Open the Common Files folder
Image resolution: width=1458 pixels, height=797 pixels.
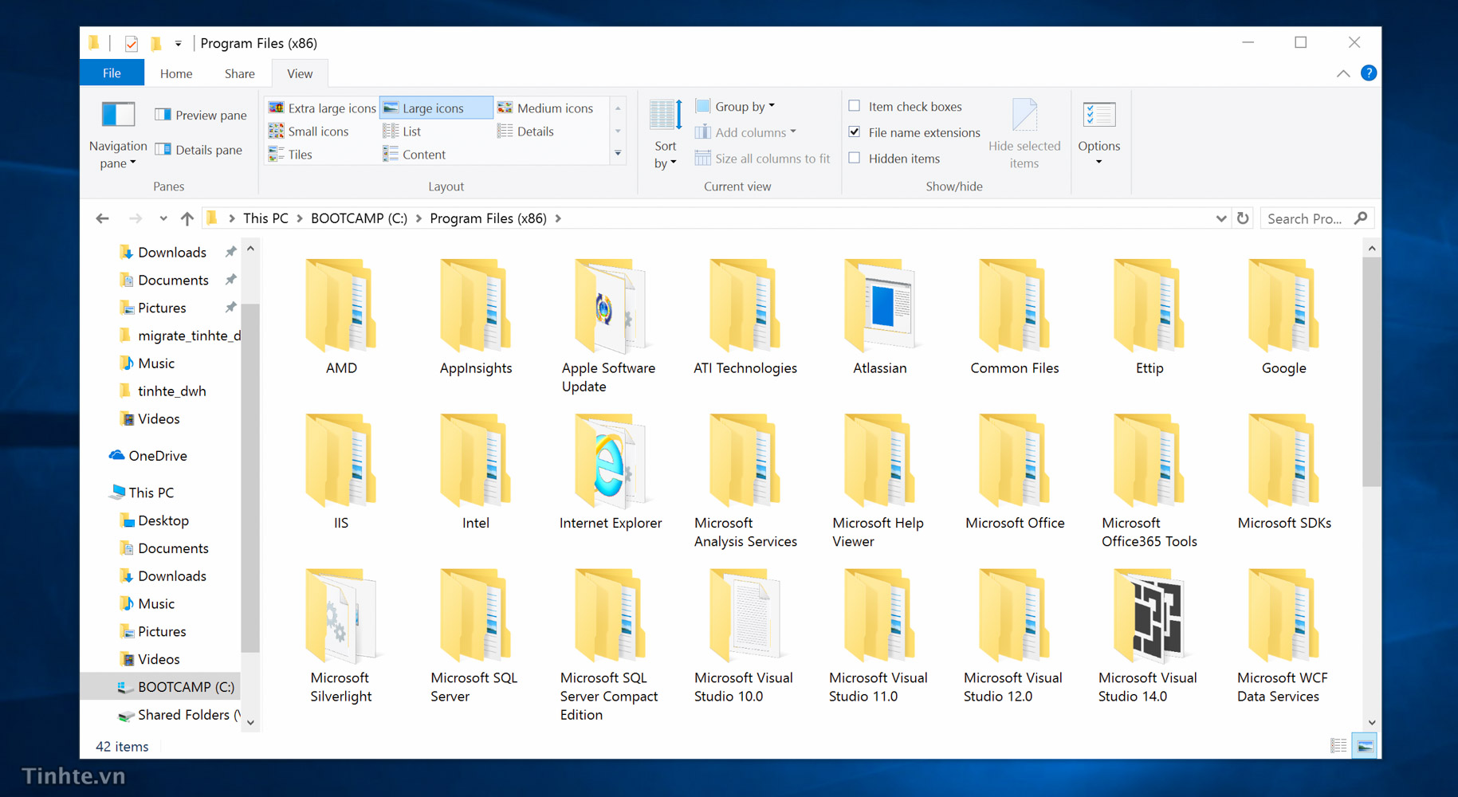point(1014,317)
